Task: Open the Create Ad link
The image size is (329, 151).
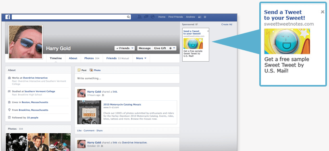Action: point(227,25)
